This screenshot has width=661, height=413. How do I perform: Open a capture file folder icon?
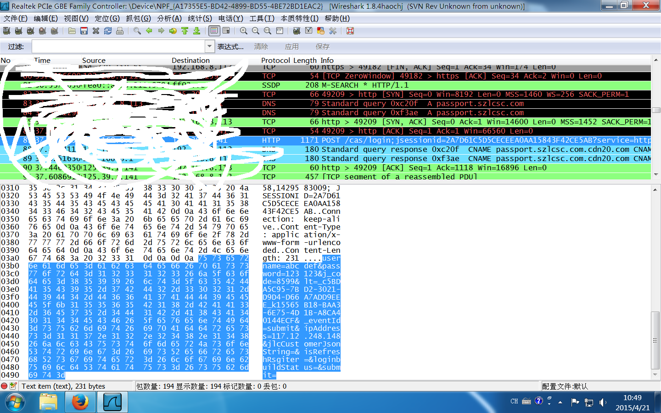tap(72, 31)
